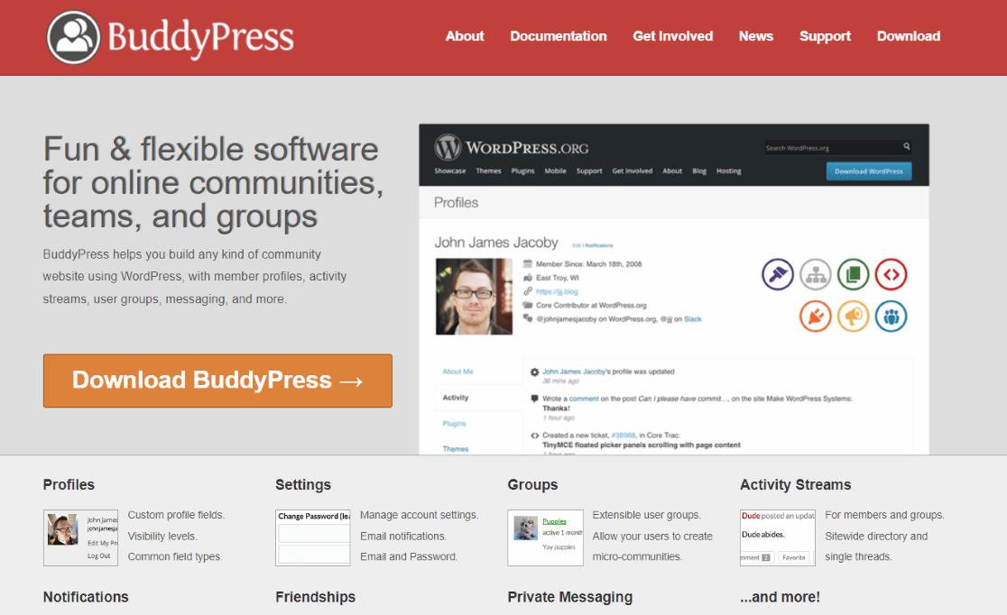Click the blue community group badge icon
Viewport: 1007px width, 615px height.
click(891, 316)
